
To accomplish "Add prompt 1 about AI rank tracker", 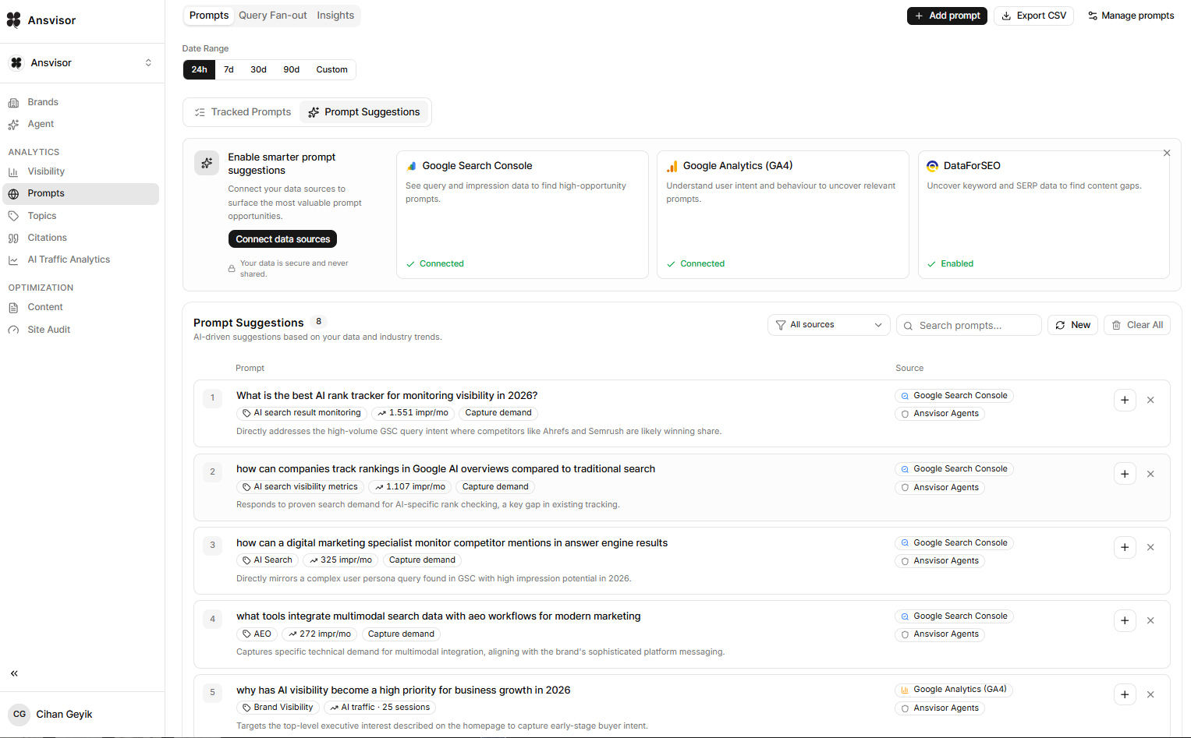I will tap(1125, 400).
